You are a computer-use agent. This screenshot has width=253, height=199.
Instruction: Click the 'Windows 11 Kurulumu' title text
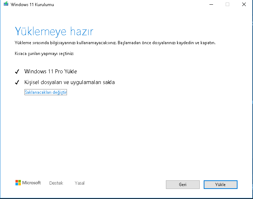click(32, 5)
